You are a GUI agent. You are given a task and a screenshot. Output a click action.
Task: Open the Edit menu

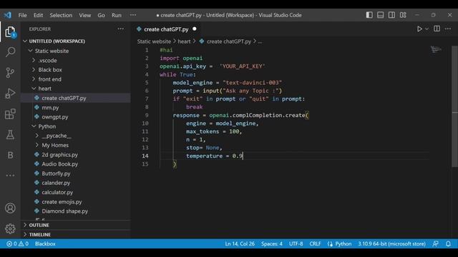pos(38,15)
